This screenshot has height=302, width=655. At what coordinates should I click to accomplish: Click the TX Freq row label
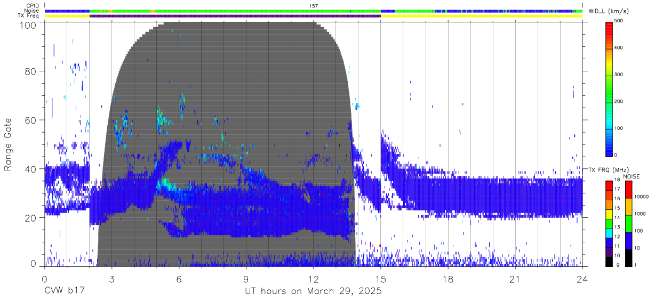coord(28,15)
